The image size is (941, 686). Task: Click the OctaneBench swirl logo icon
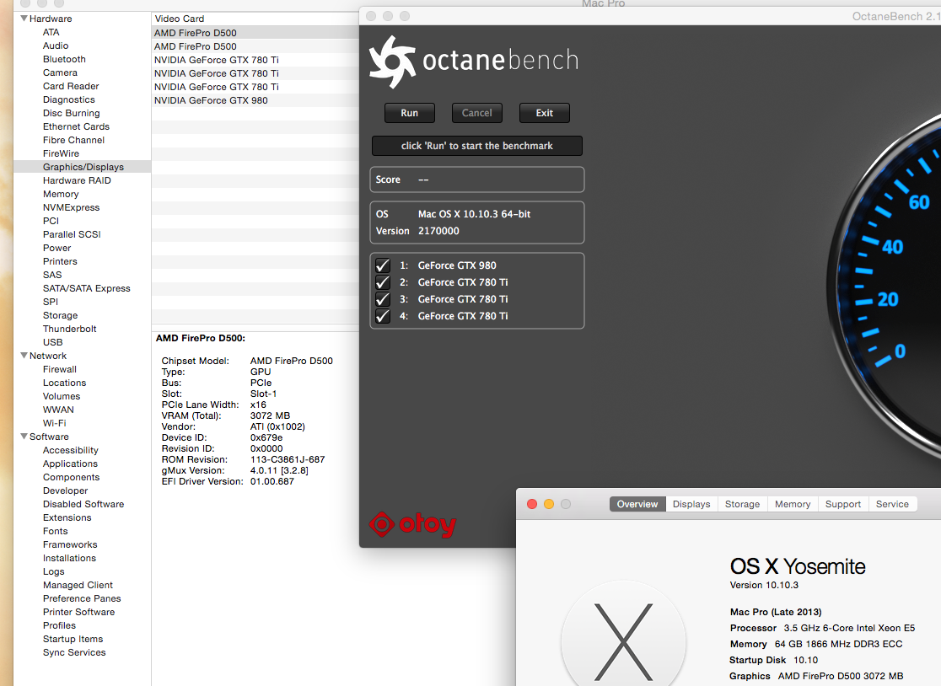[392, 62]
